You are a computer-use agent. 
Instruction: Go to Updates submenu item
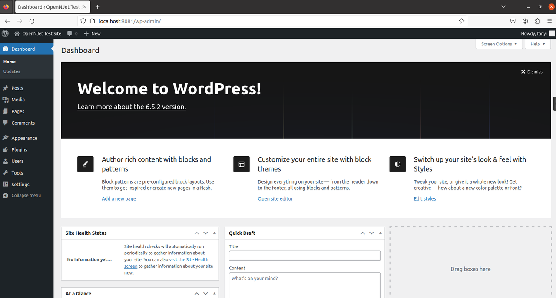(x=12, y=71)
